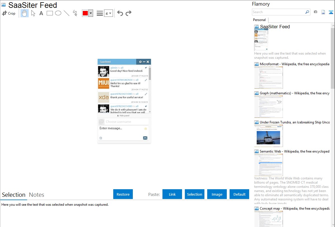This screenshot has height=227, width=335.
Task: Open the color picker dropdown arrow
Action: click(91, 13)
